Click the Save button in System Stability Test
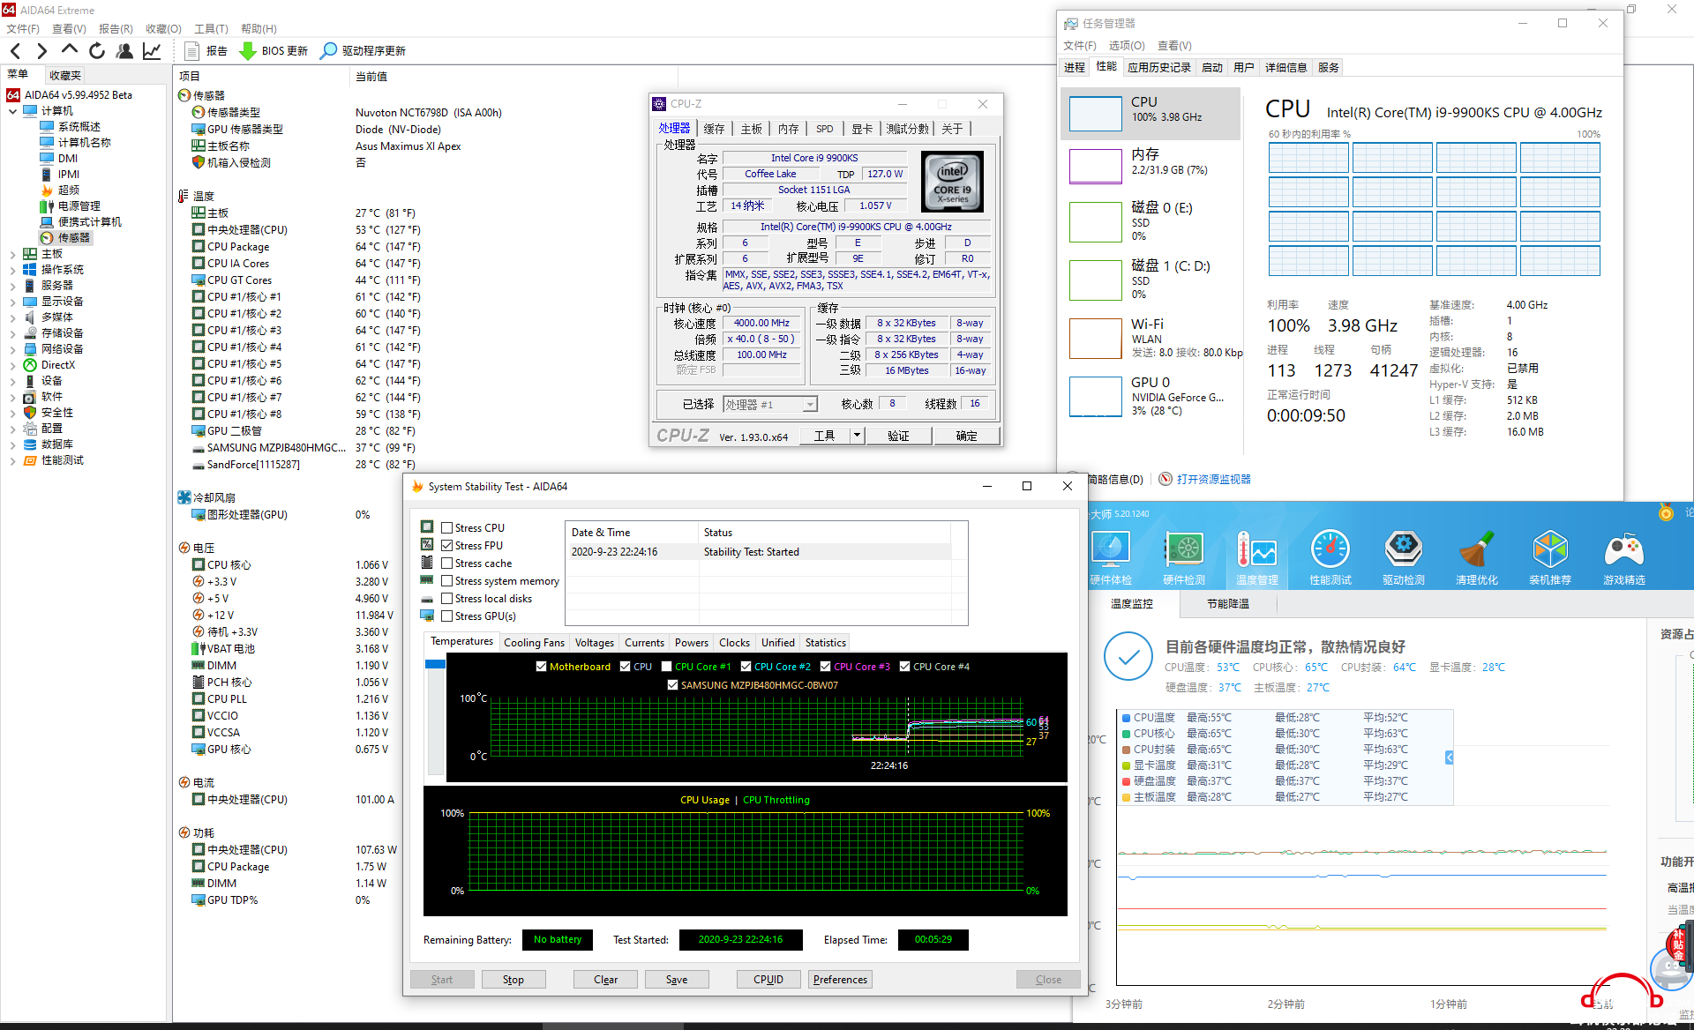Screen dimensions: 1694x1030 tap(675, 979)
